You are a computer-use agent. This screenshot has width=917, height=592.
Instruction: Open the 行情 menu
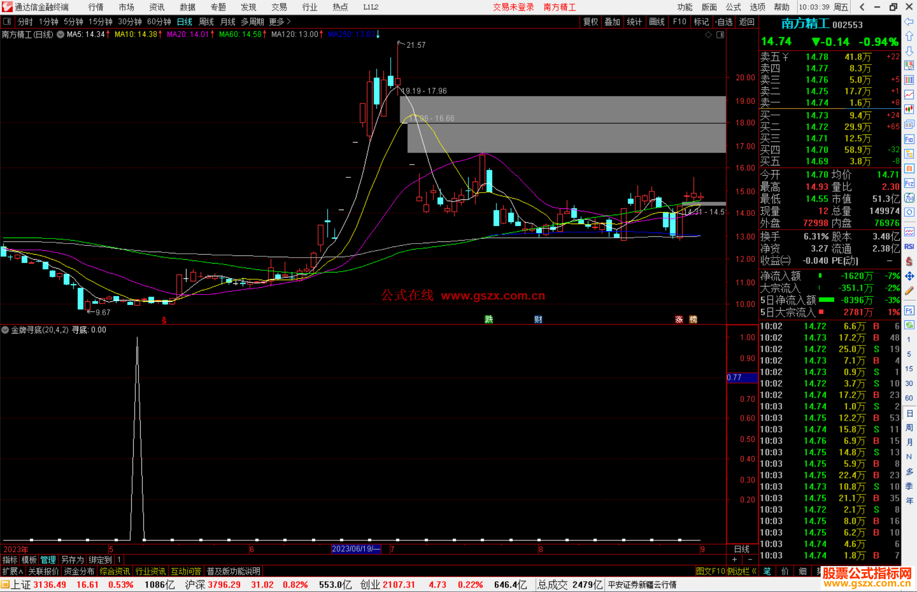[x=96, y=7]
